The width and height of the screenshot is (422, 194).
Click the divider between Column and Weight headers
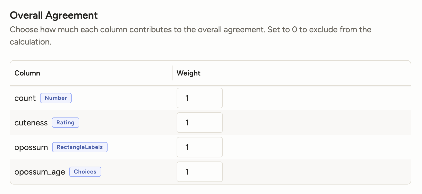(x=173, y=73)
